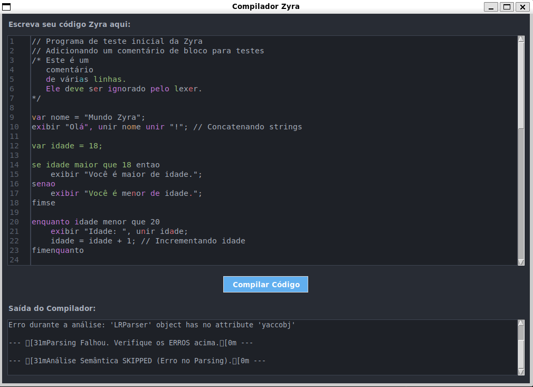The height and width of the screenshot is (387, 533).
Task: Click the LRParser error message in output
Action: pos(152,325)
